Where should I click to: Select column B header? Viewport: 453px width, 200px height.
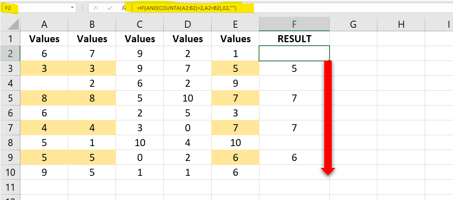tap(92, 24)
